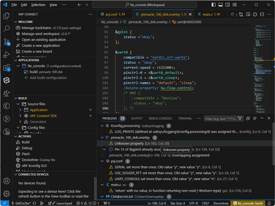Toggle secondary side bar layout icon

coord(227,5)
